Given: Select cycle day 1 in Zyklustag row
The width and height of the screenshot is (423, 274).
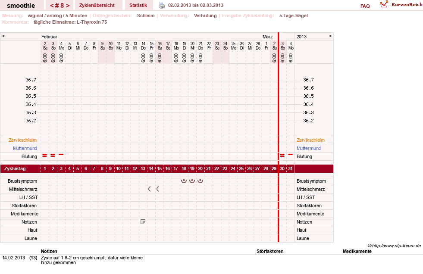Looking at the screenshot, I should (45, 168).
